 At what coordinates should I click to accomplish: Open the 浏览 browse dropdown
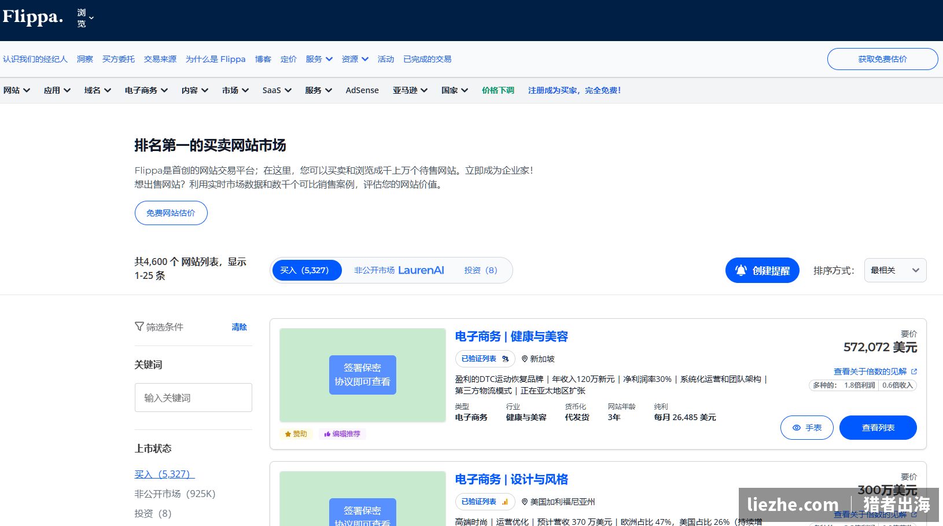click(x=85, y=18)
